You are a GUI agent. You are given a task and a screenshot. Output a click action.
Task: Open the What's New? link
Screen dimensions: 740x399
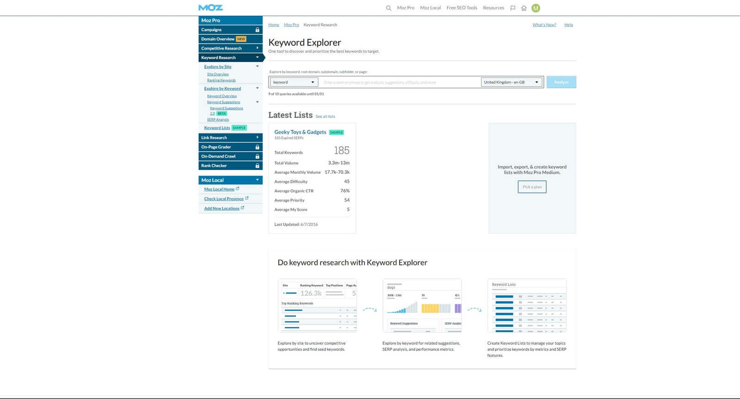point(544,25)
